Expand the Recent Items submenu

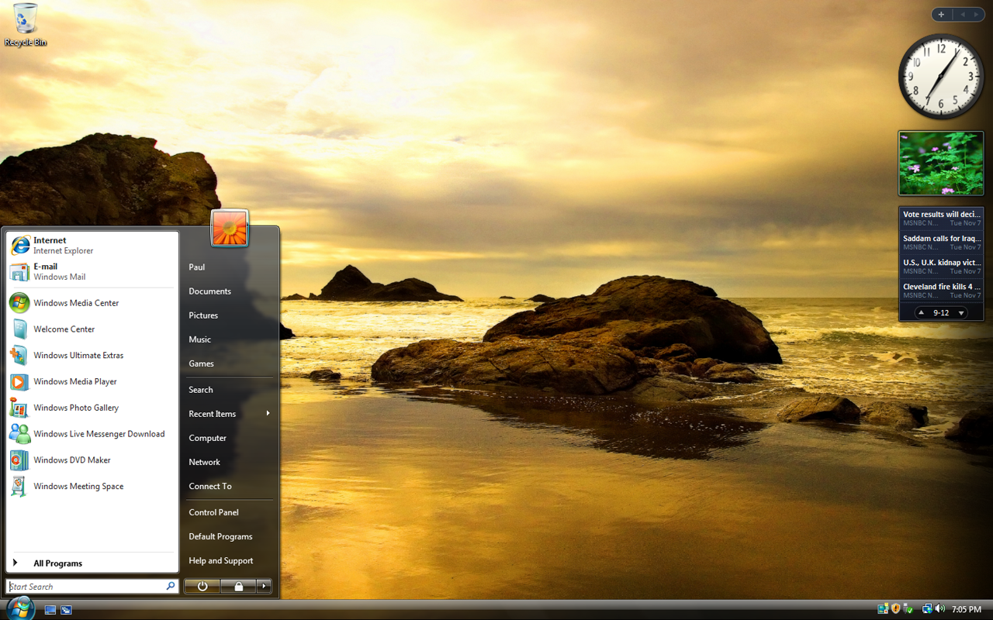tap(230, 414)
